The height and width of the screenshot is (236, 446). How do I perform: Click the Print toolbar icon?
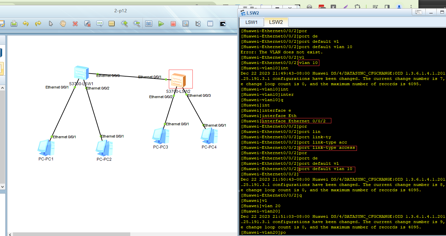(14, 24)
